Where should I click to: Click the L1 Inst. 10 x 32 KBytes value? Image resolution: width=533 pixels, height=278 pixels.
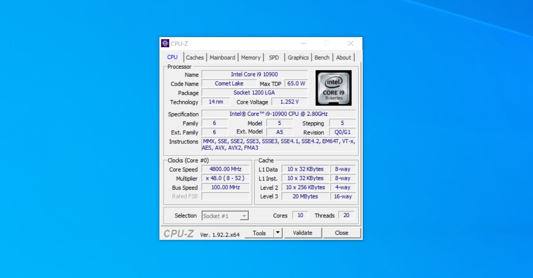(x=305, y=178)
